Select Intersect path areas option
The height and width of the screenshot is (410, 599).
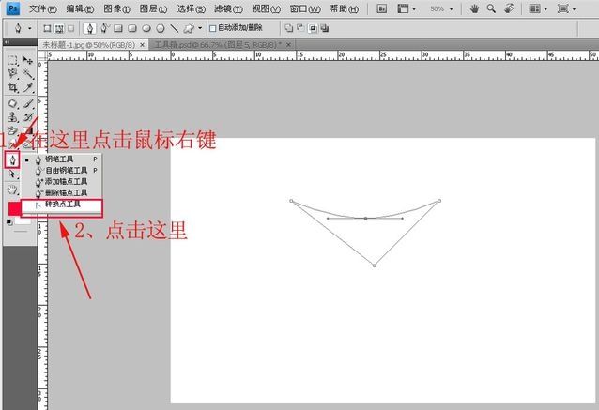(313, 28)
